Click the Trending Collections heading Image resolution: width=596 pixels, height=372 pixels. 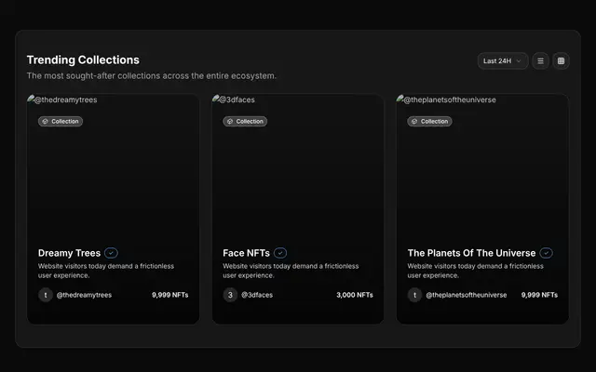pos(83,60)
